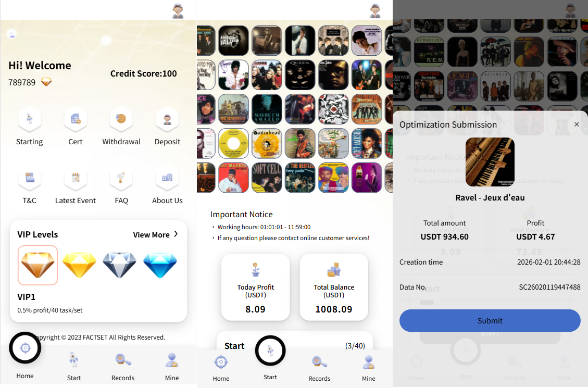Open the Latest Event calendar icon
Screen dimensions: 588x388
pos(76,178)
